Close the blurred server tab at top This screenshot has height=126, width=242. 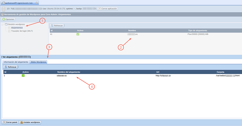click(x=36, y=3)
